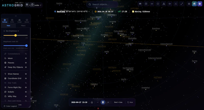This screenshot has width=204, height=110.
Task: Click the teal clapperboard icon button
Action: click(x=194, y=4)
